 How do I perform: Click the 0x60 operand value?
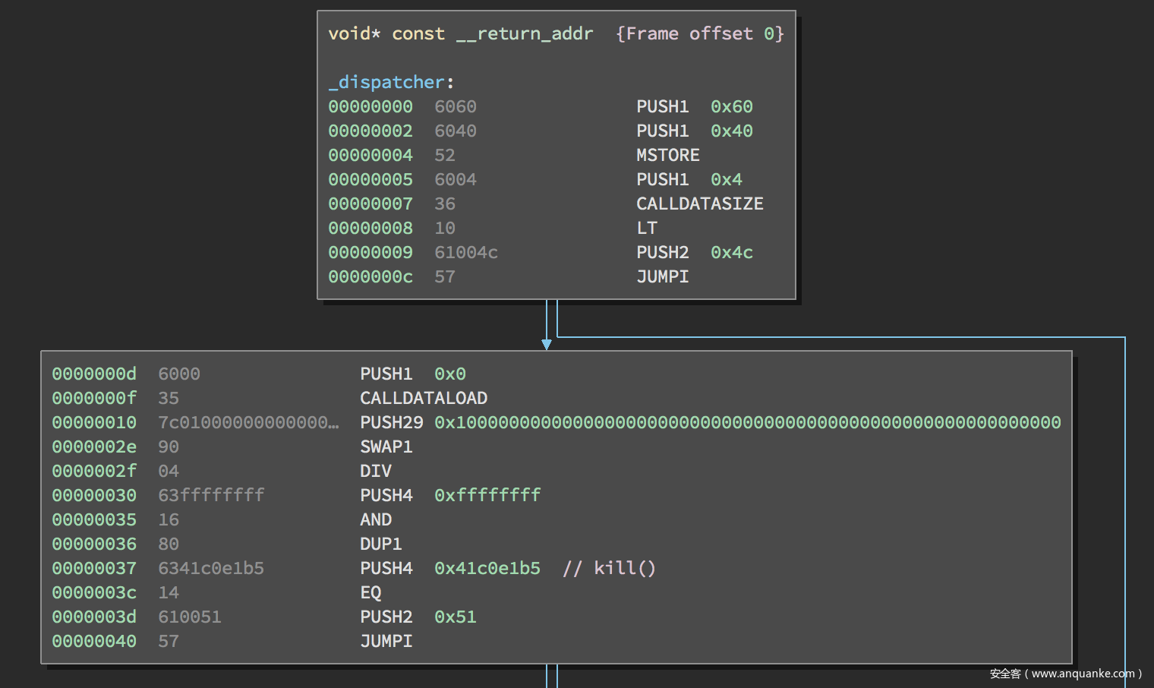pyautogui.click(x=731, y=106)
